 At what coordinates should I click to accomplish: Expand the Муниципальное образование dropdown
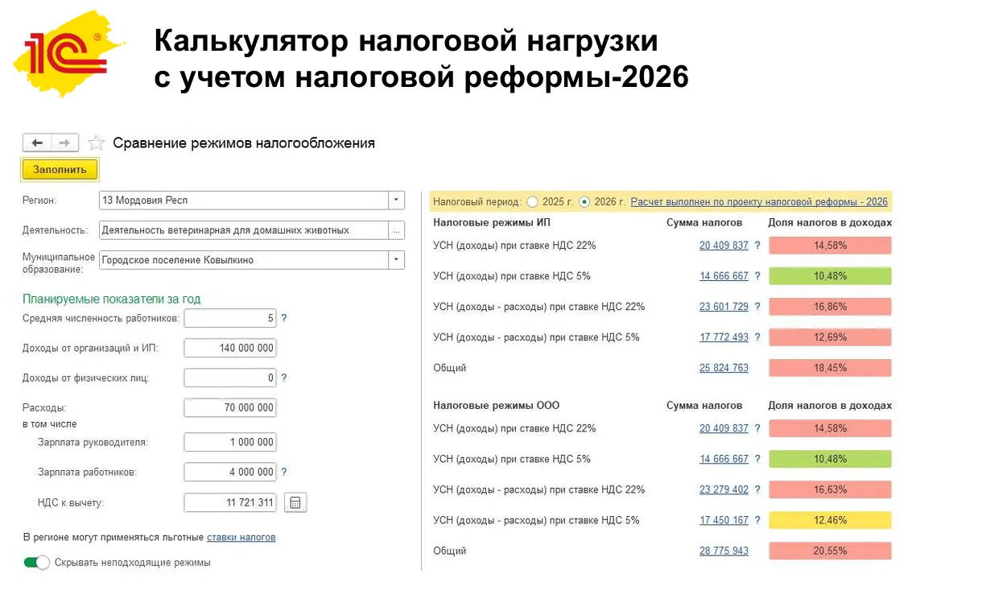click(396, 260)
